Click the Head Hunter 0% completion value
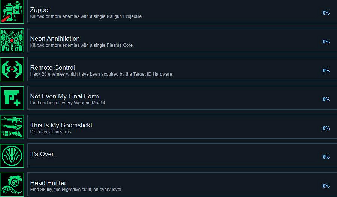 (x=326, y=186)
